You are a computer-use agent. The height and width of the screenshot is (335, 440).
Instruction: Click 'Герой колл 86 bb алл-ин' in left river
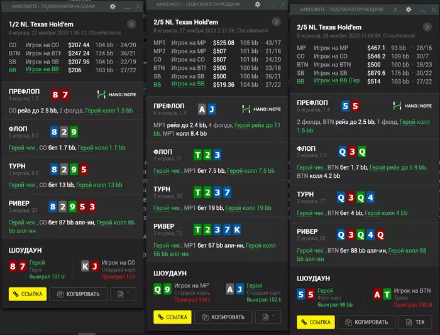(x=72, y=227)
